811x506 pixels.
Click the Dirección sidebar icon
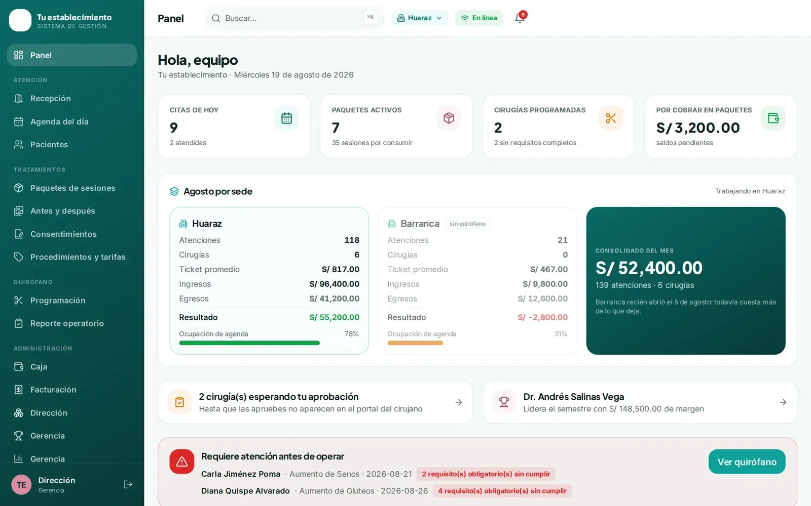pyautogui.click(x=19, y=412)
